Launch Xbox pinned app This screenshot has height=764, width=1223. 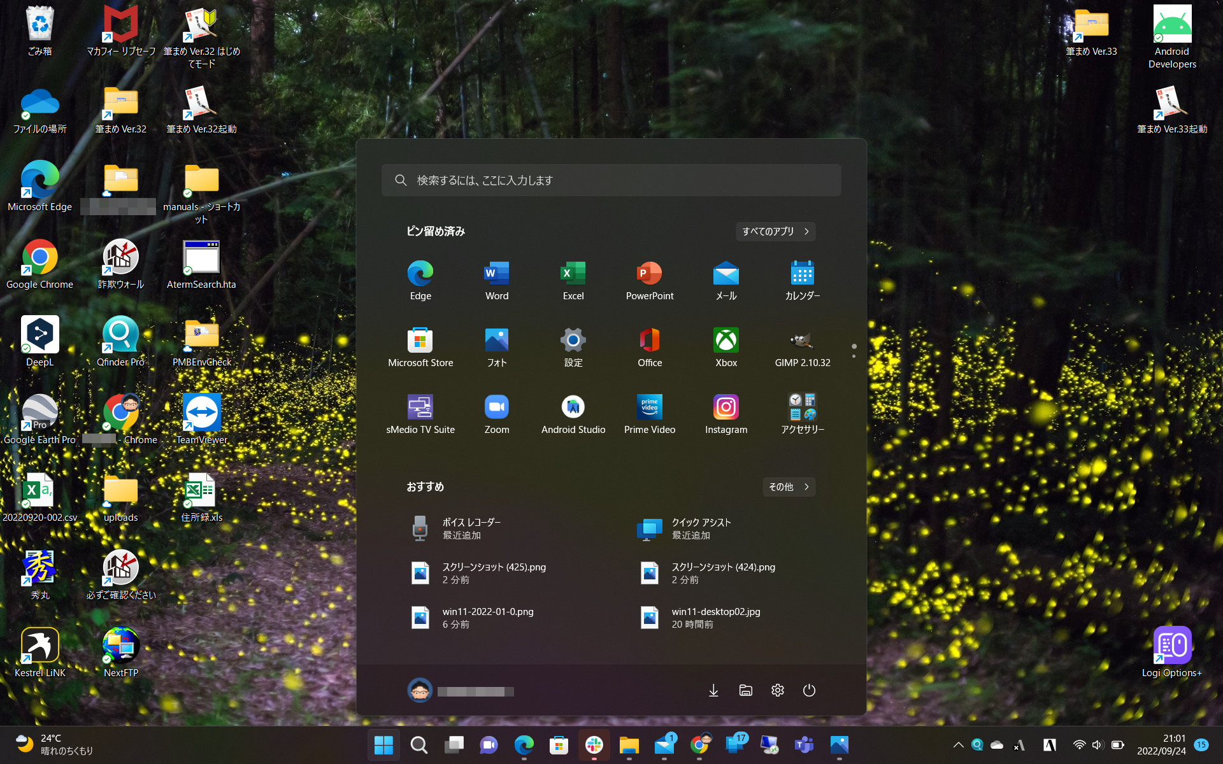[x=726, y=348]
